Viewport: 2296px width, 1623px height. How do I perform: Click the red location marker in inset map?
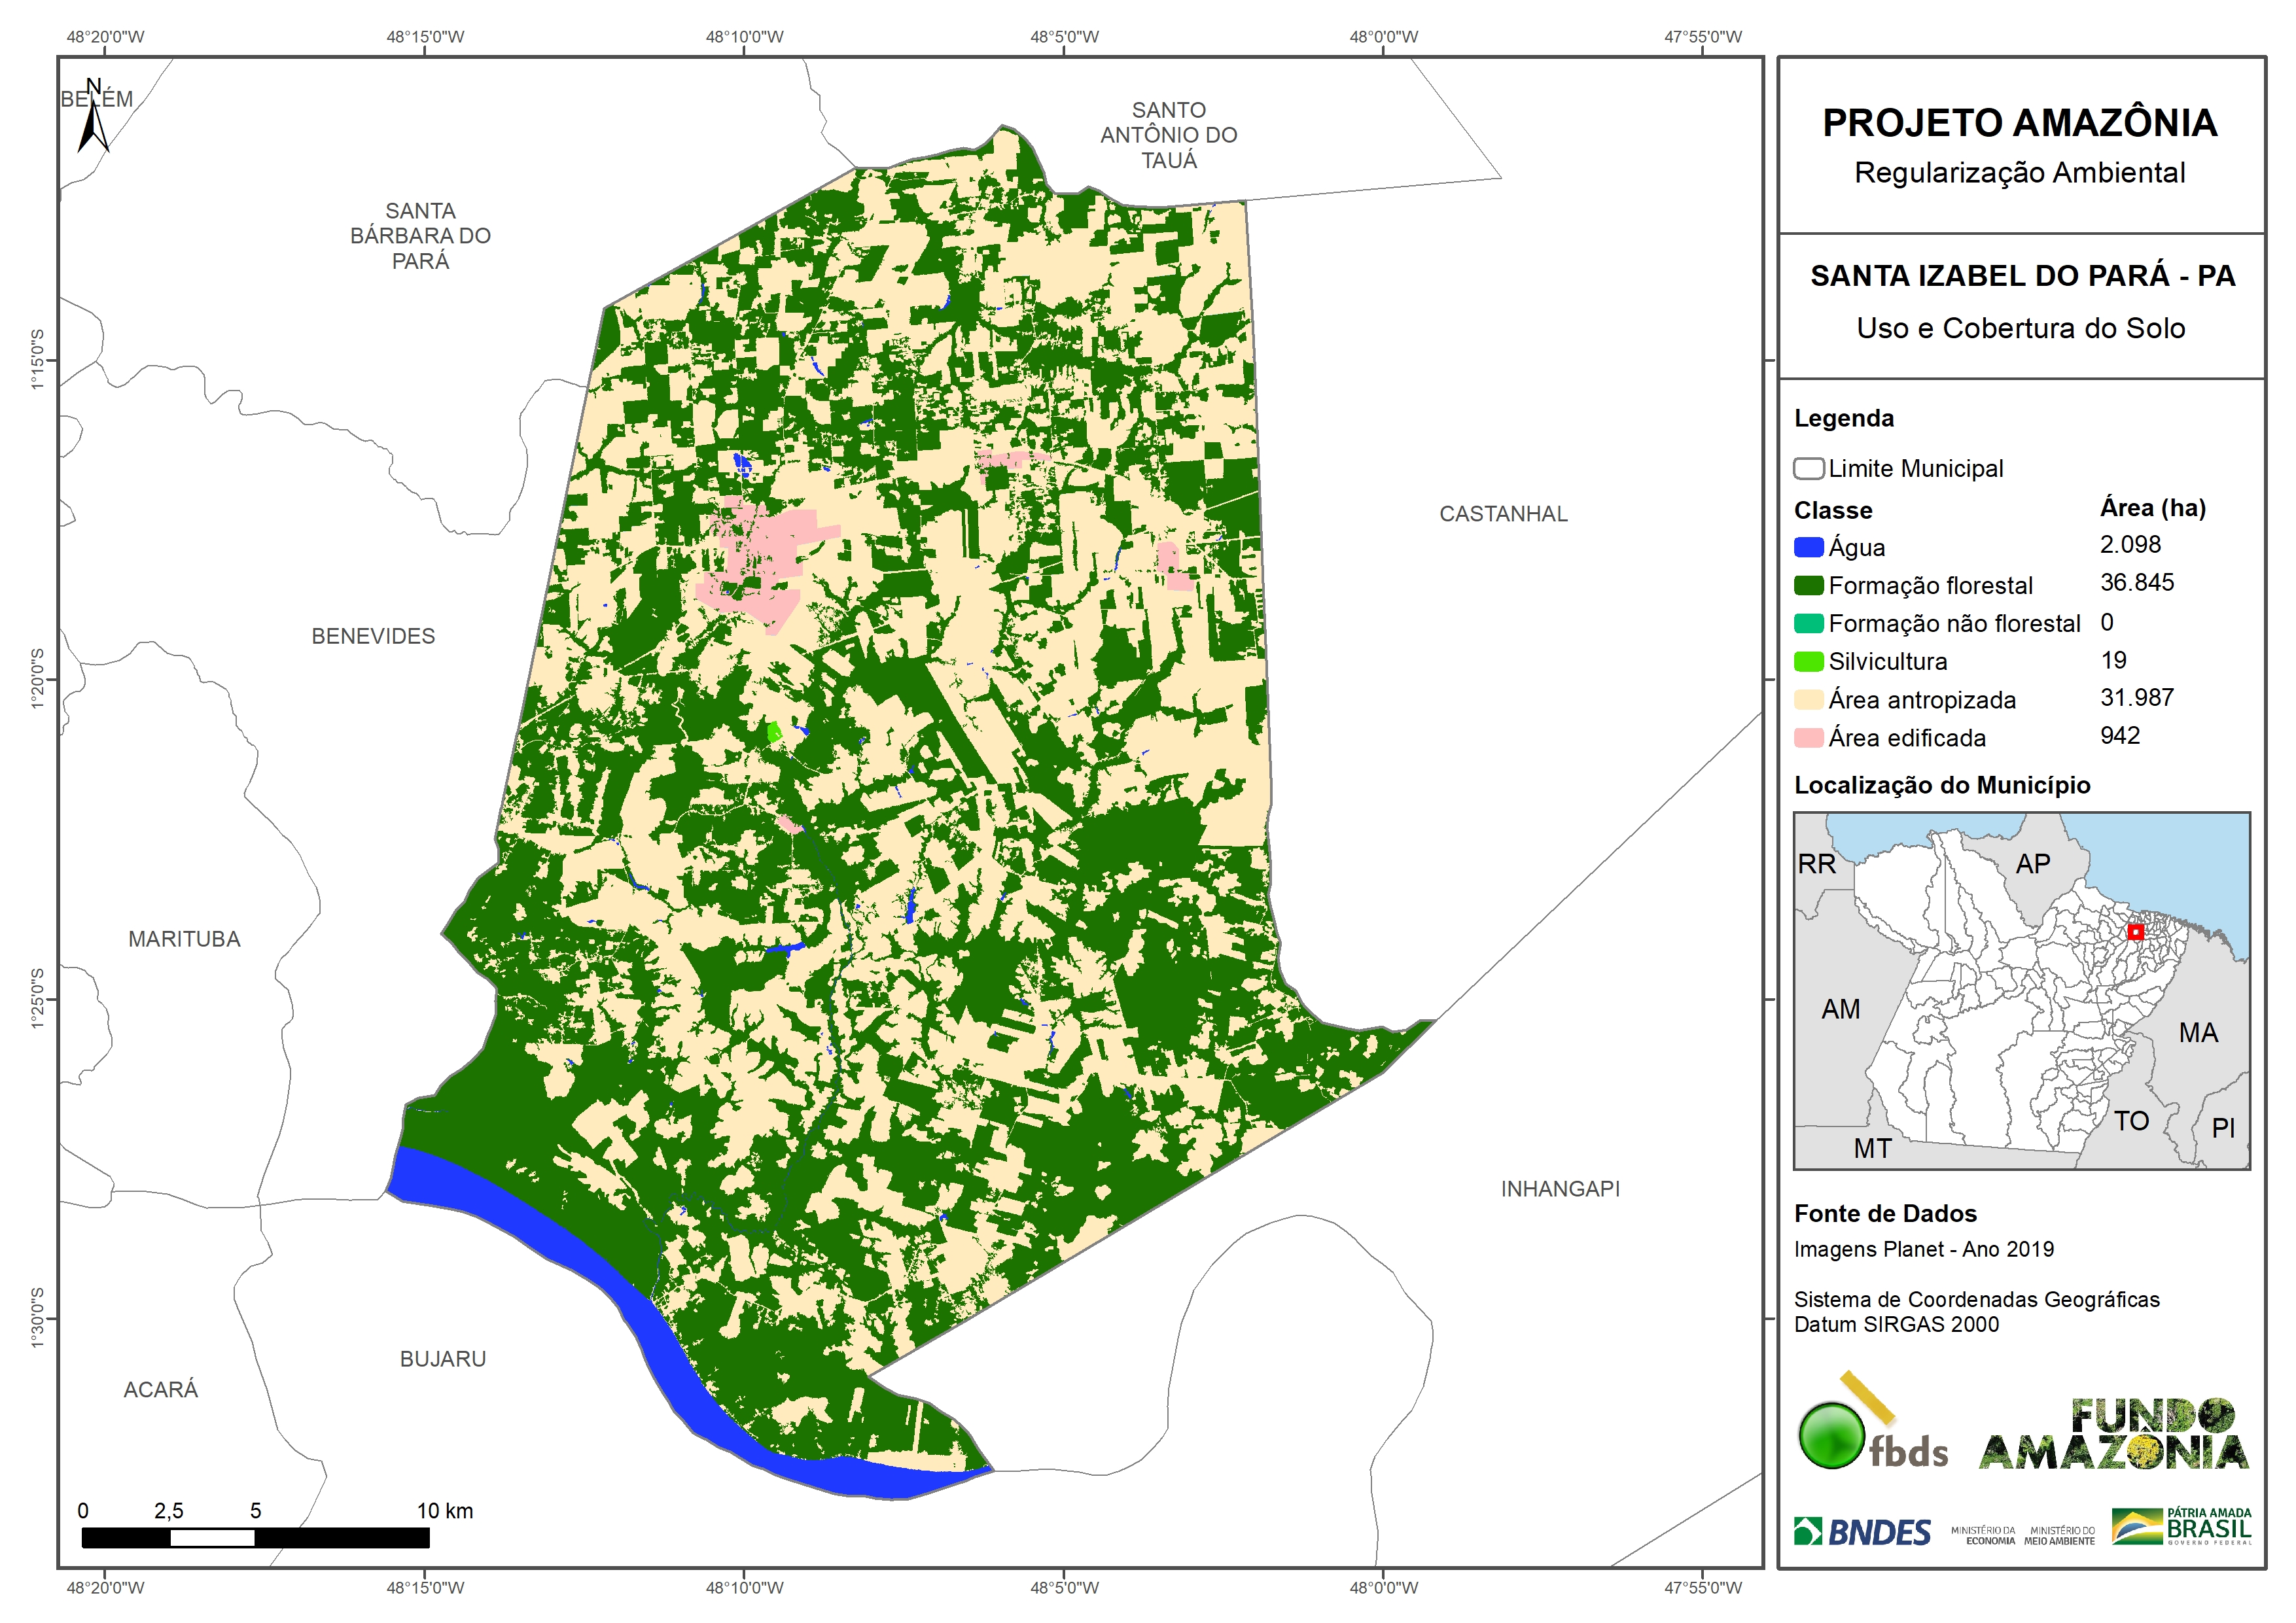(2135, 931)
